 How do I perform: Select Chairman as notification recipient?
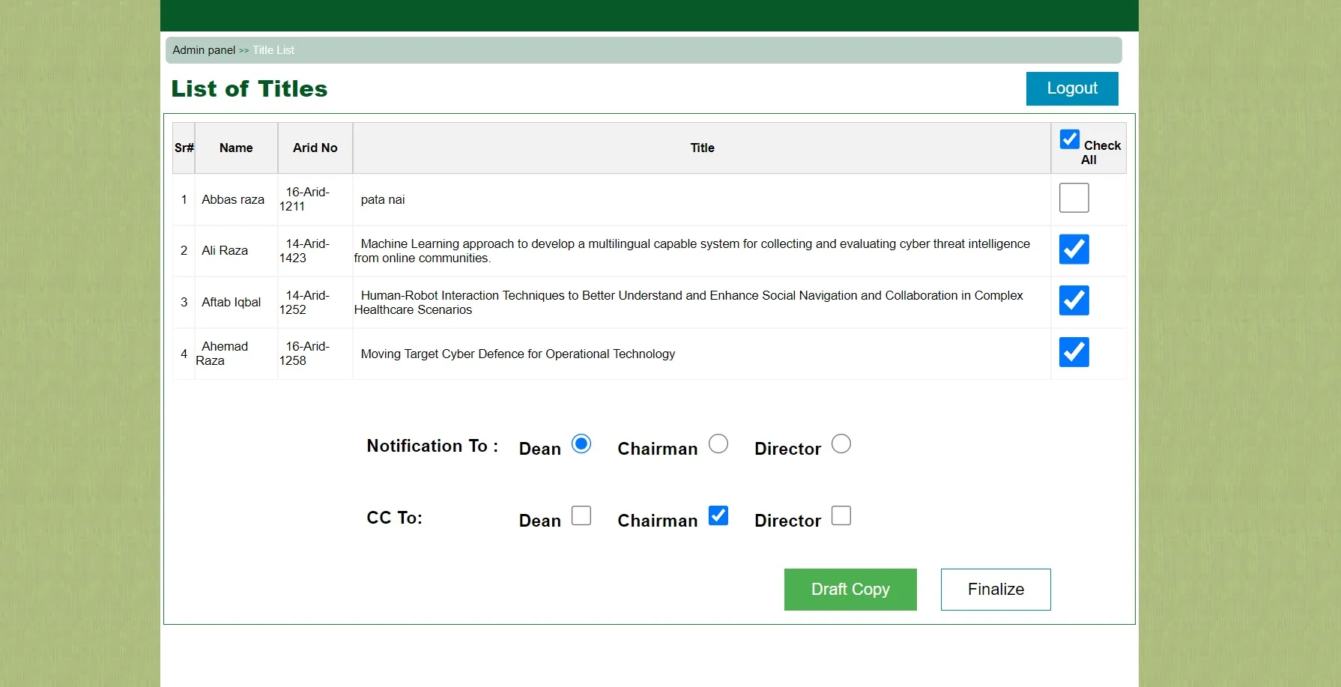718,444
